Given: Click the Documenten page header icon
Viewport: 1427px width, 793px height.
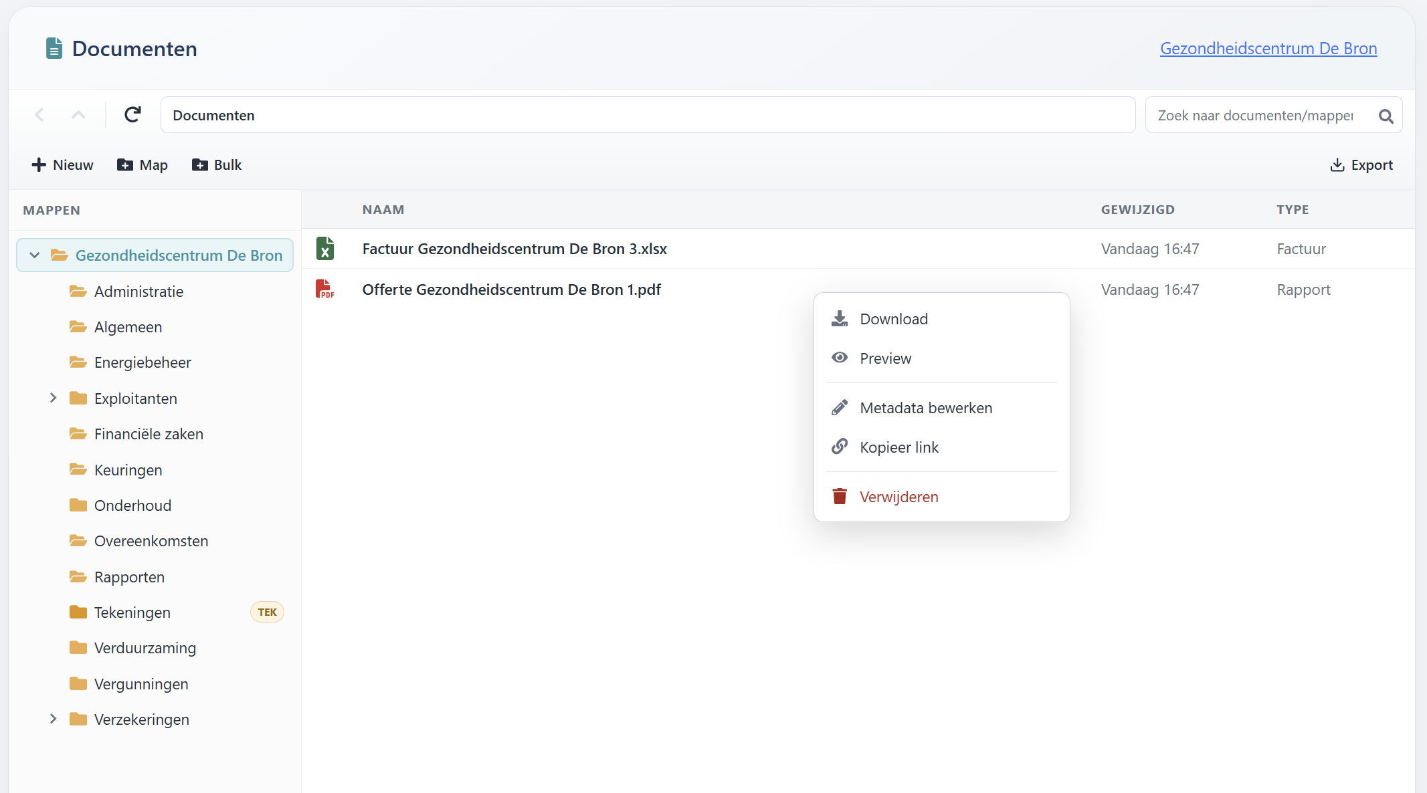Looking at the screenshot, I should pyautogui.click(x=54, y=49).
